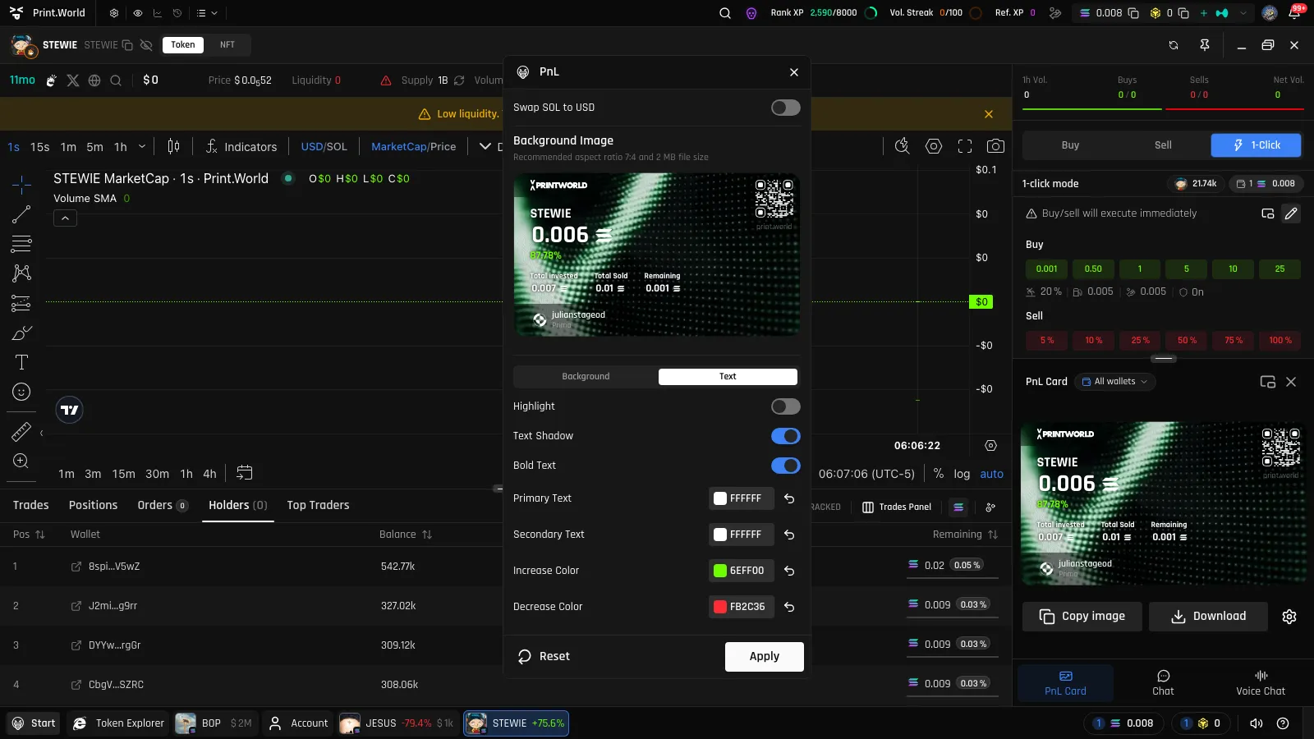Expand the list menu dropdown in top bar
The height and width of the screenshot is (739, 1314).
(x=207, y=13)
